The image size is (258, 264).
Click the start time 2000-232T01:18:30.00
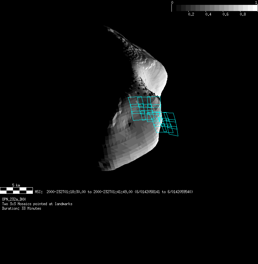coord(66,192)
